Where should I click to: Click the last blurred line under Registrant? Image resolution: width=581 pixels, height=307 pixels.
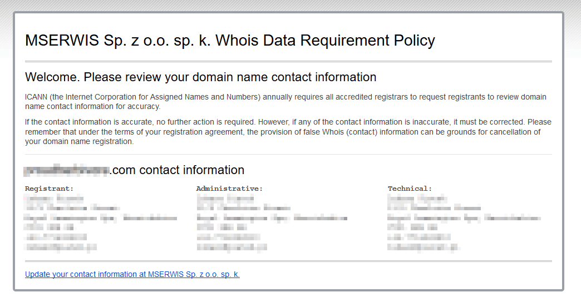61,246
